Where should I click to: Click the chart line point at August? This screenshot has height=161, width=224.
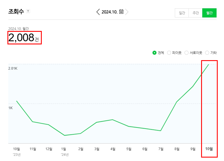pos(177,102)
